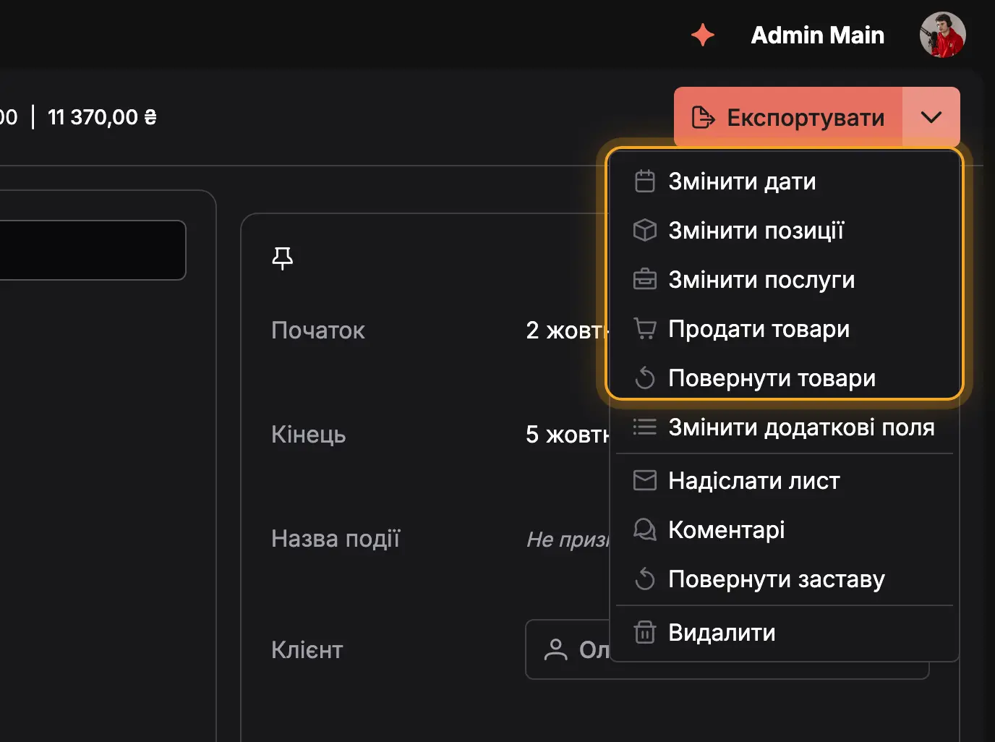
Task: Click the Клієнт field label
Action: point(307,649)
